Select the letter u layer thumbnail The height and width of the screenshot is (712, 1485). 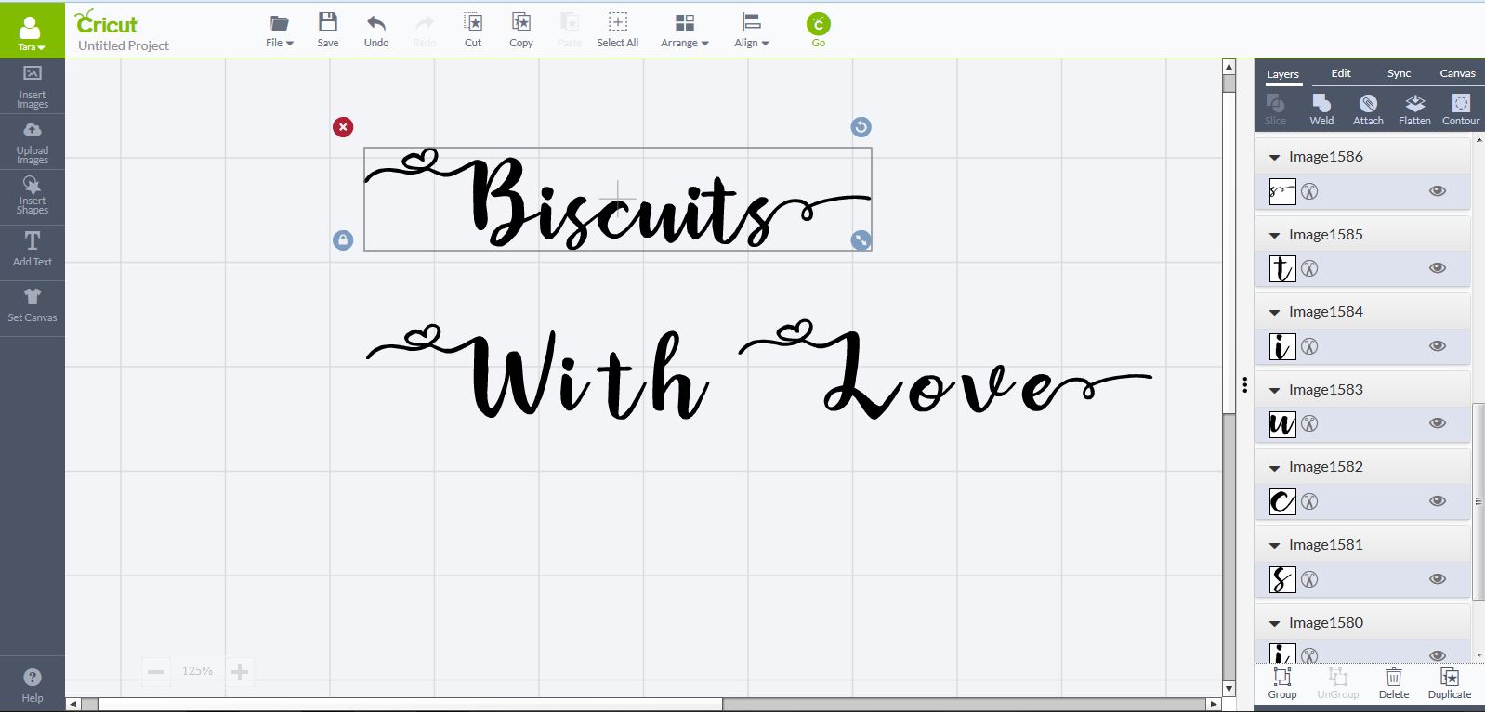coord(1282,423)
